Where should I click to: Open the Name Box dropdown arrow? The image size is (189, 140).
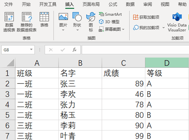point(31,50)
